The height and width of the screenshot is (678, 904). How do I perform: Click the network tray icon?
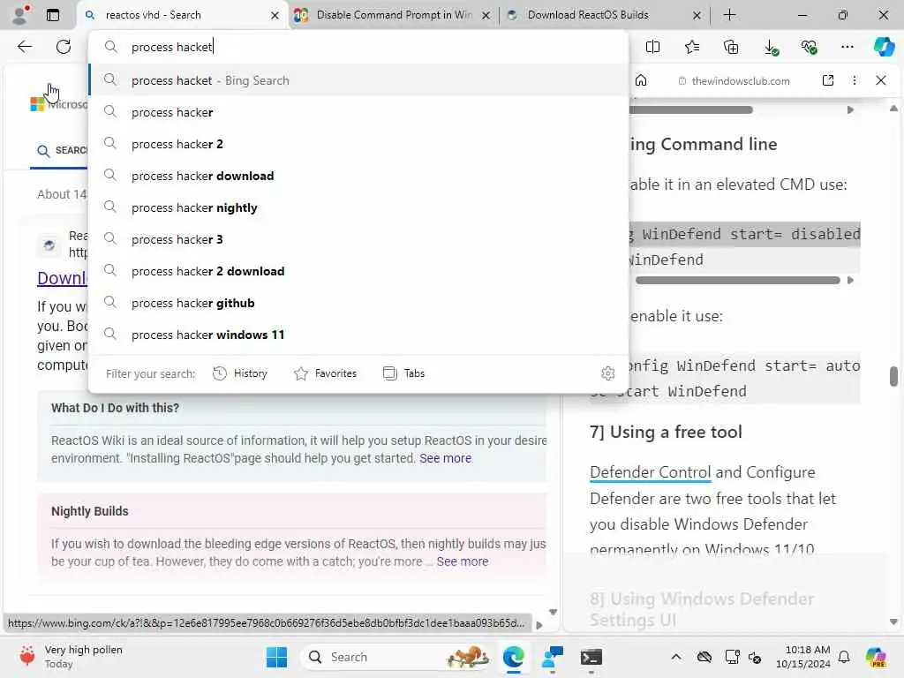click(x=732, y=657)
